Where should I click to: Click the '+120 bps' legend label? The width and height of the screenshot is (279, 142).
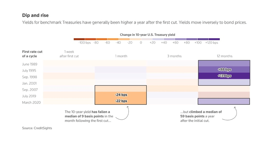211,43
